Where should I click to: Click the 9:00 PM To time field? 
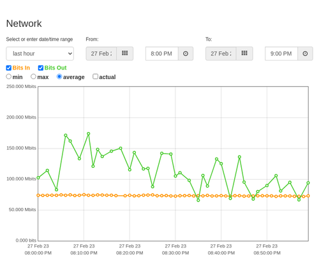pyautogui.click(x=281, y=54)
